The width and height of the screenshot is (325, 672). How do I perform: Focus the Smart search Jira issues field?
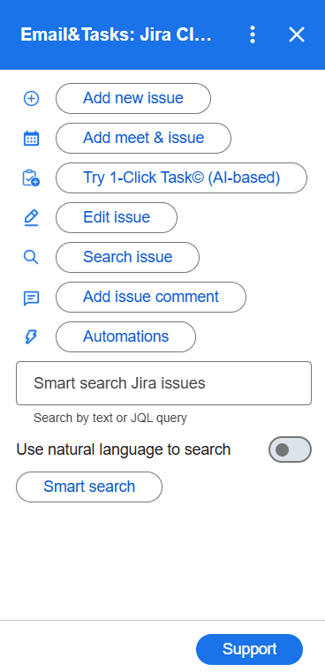pyautogui.click(x=163, y=383)
